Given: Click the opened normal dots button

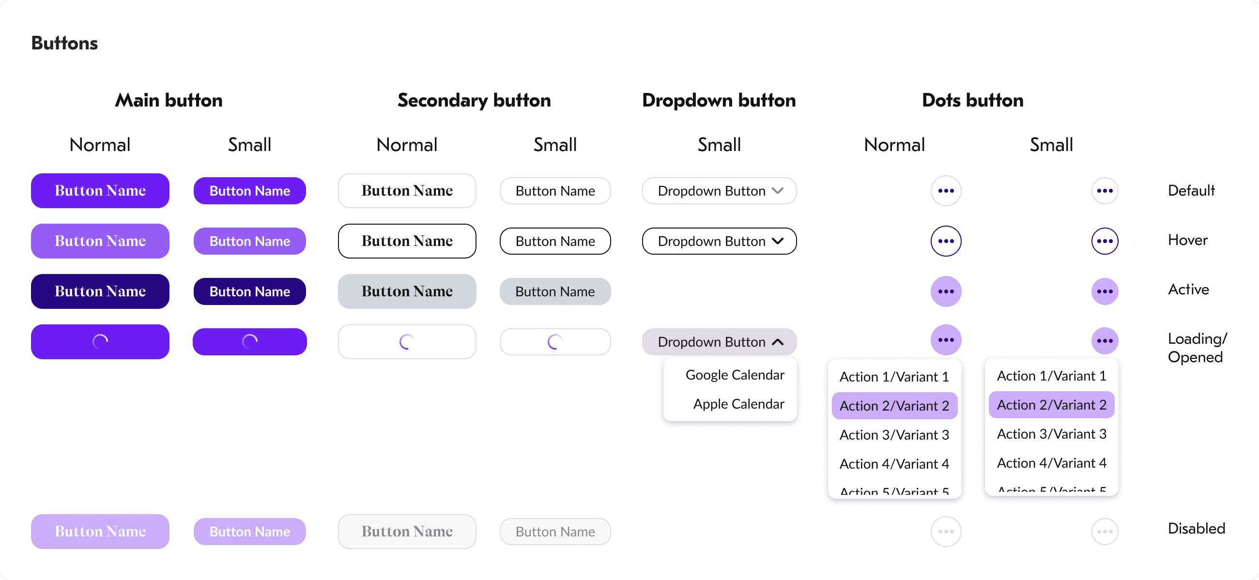Looking at the screenshot, I should pos(945,339).
